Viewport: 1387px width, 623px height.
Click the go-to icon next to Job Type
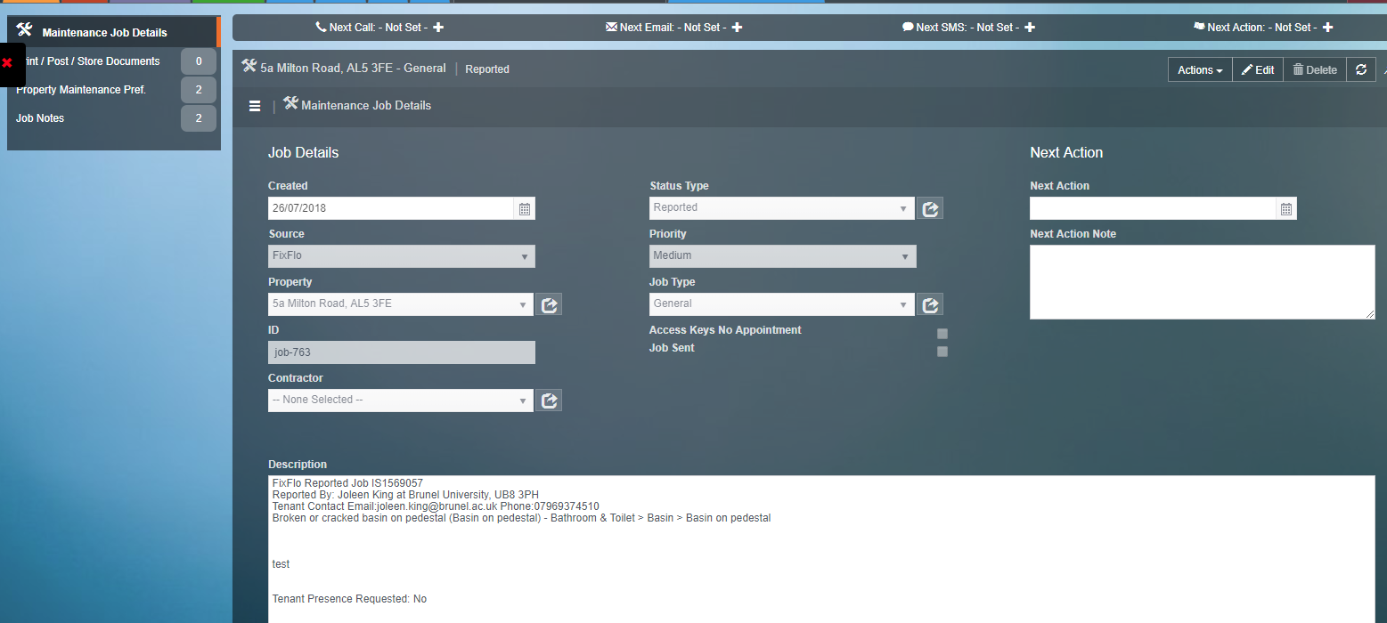(930, 304)
